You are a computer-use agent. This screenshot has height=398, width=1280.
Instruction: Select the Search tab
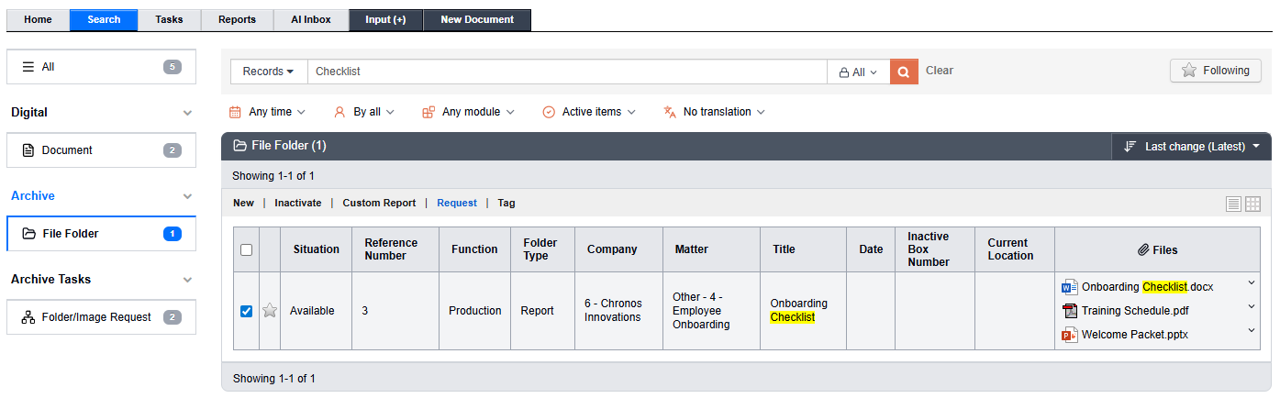coord(104,20)
